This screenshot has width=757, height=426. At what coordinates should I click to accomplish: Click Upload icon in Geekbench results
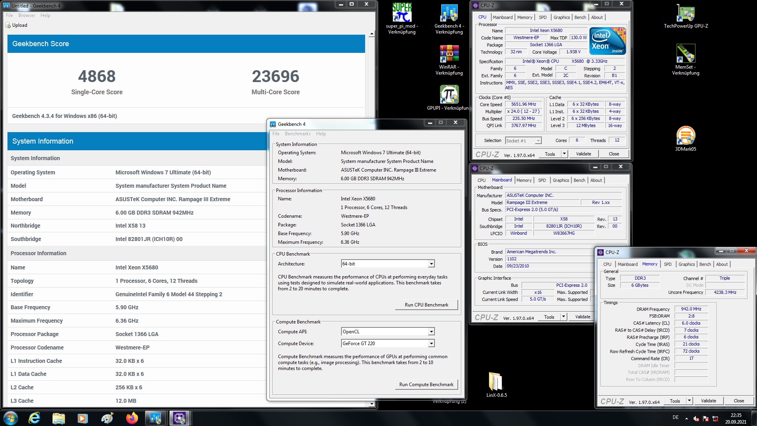(x=8, y=25)
